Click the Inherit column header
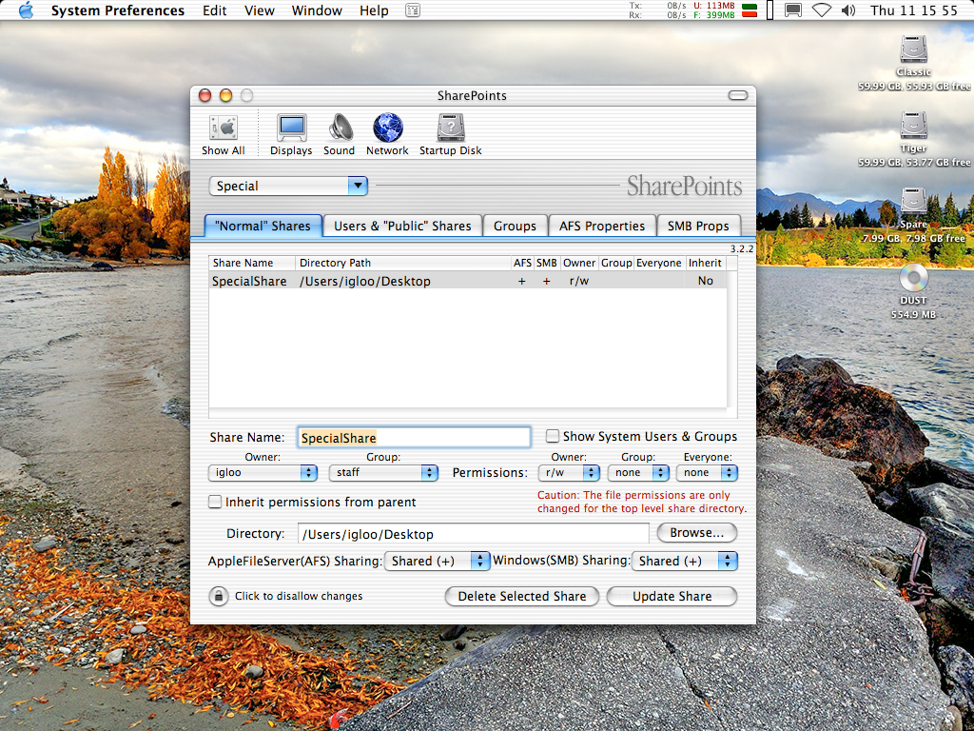 pyautogui.click(x=705, y=263)
